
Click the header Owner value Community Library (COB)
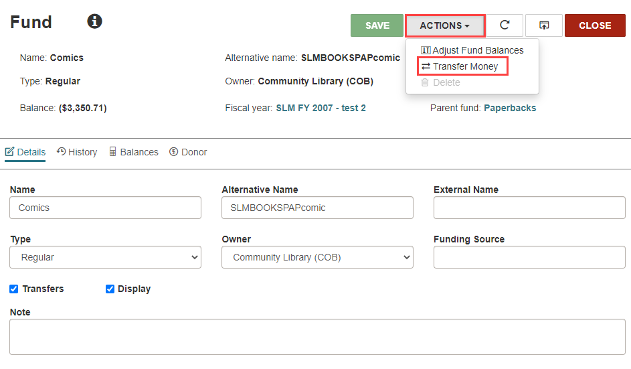pos(316,82)
